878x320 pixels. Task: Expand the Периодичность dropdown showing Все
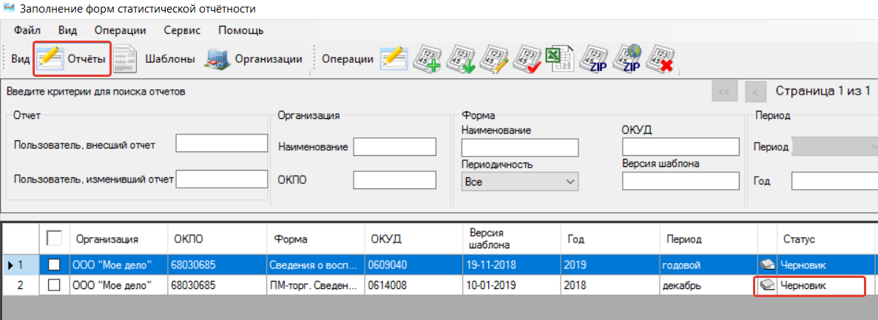[520, 182]
